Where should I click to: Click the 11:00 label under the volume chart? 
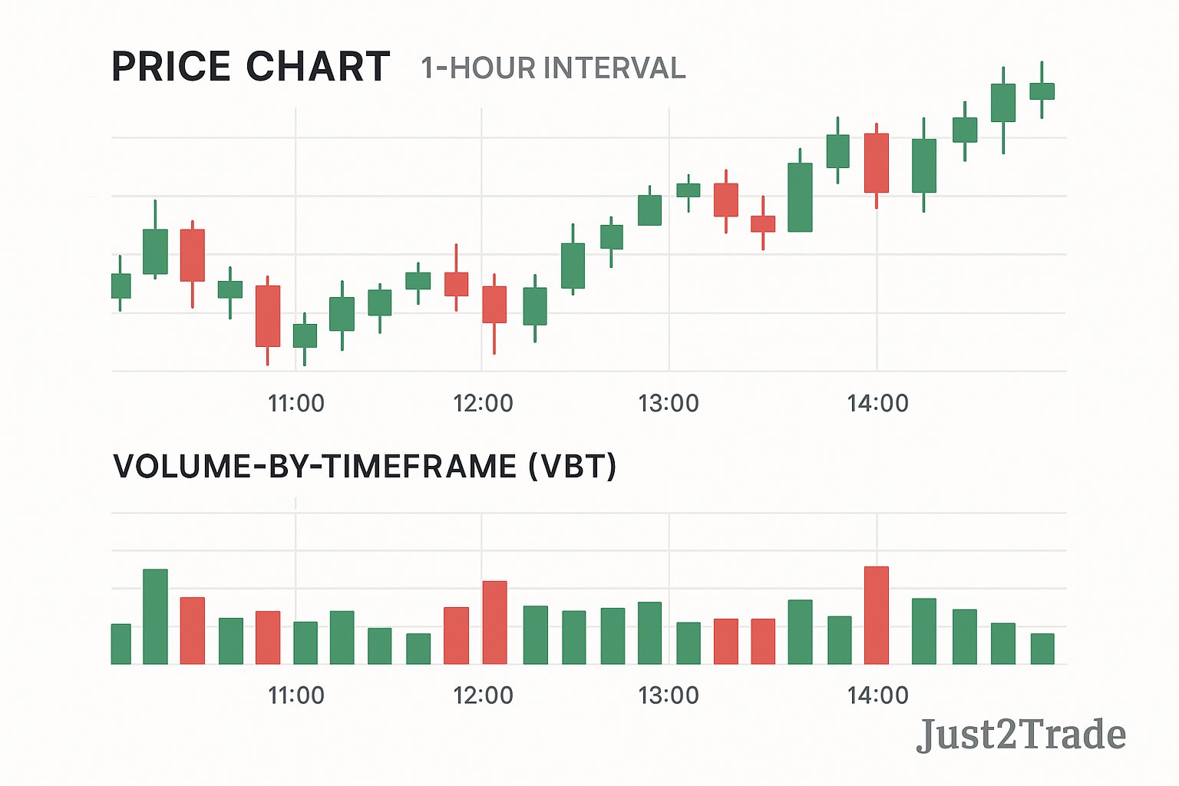pos(296,695)
